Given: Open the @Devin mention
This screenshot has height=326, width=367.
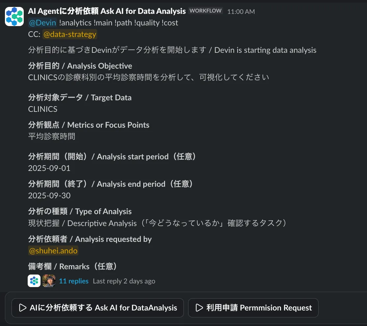Looking at the screenshot, I should (x=42, y=23).
